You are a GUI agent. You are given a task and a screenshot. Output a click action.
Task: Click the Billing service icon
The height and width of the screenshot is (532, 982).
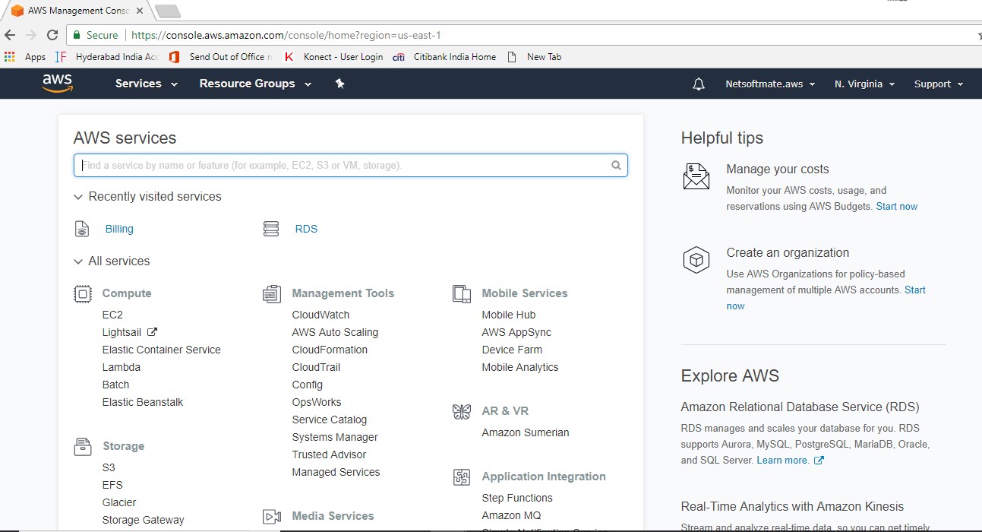[81, 228]
